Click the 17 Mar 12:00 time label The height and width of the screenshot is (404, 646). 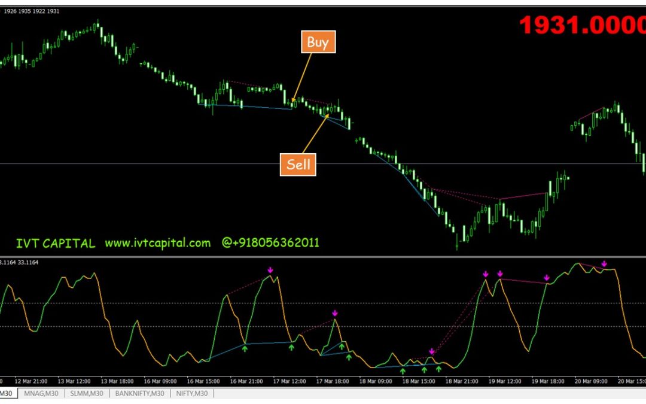[x=290, y=381]
